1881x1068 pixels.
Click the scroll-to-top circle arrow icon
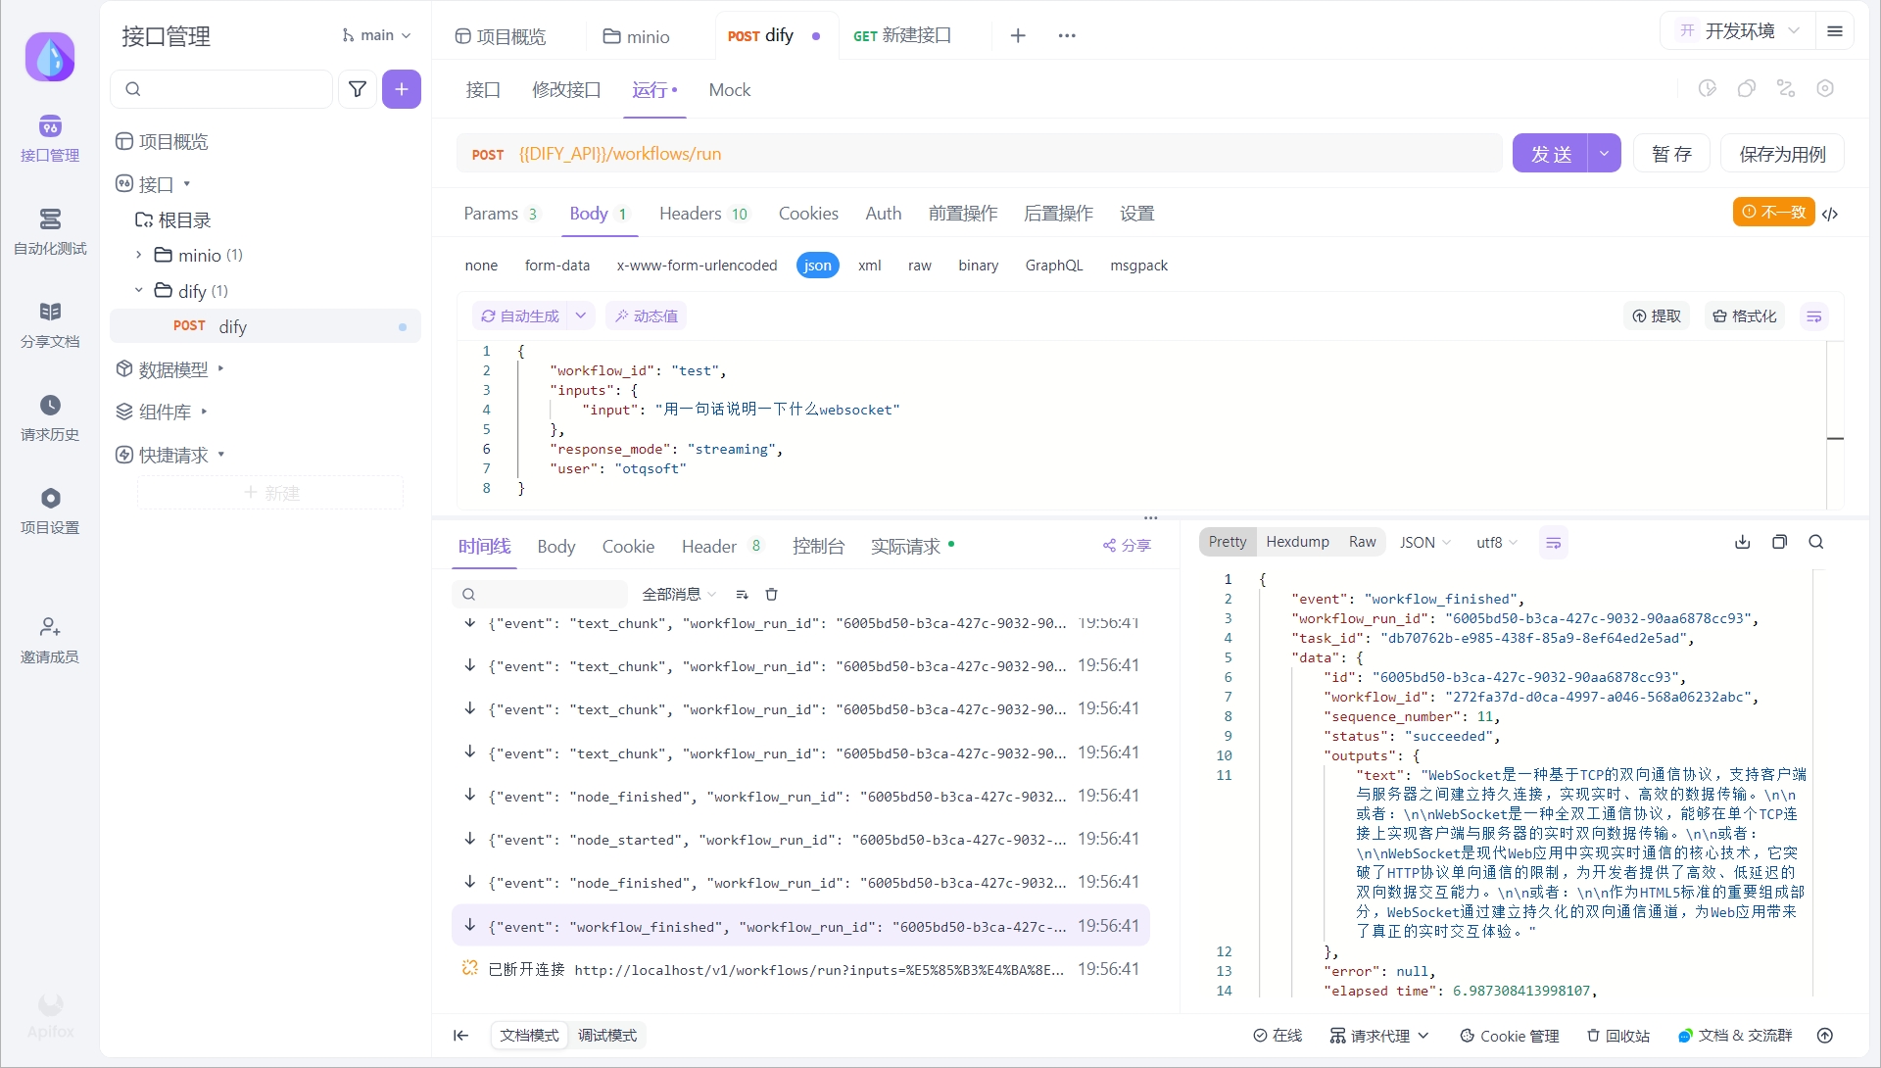pos(1825,1036)
